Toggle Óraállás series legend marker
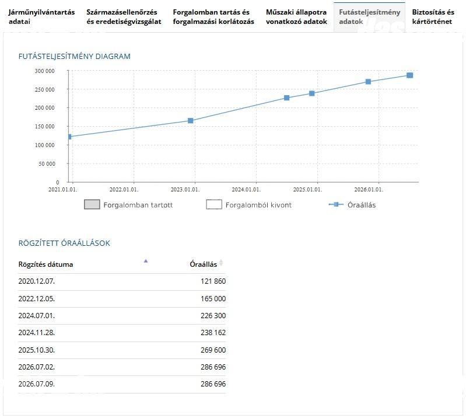The height and width of the screenshot is (418, 466). tap(336, 204)
